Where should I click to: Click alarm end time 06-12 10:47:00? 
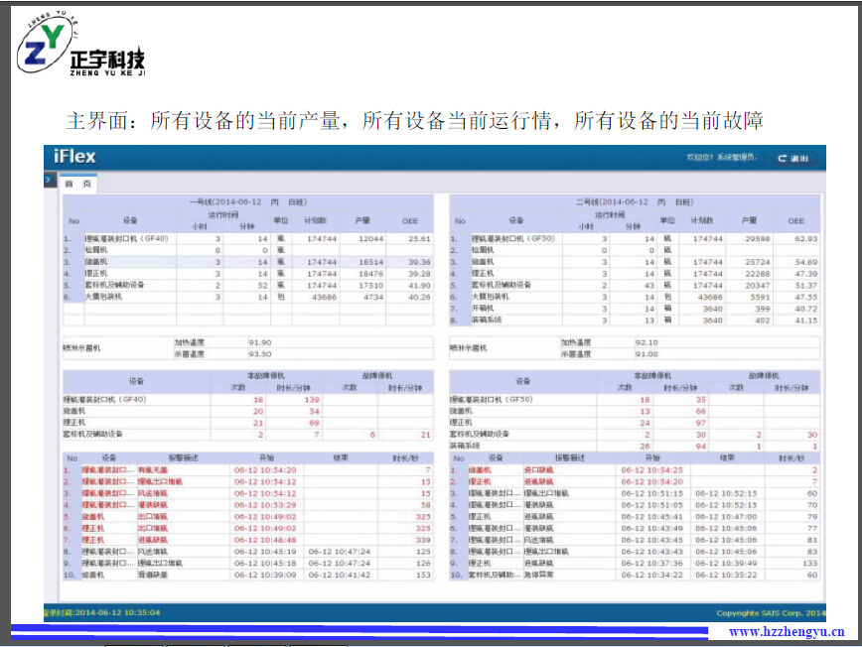coord(726,517)
